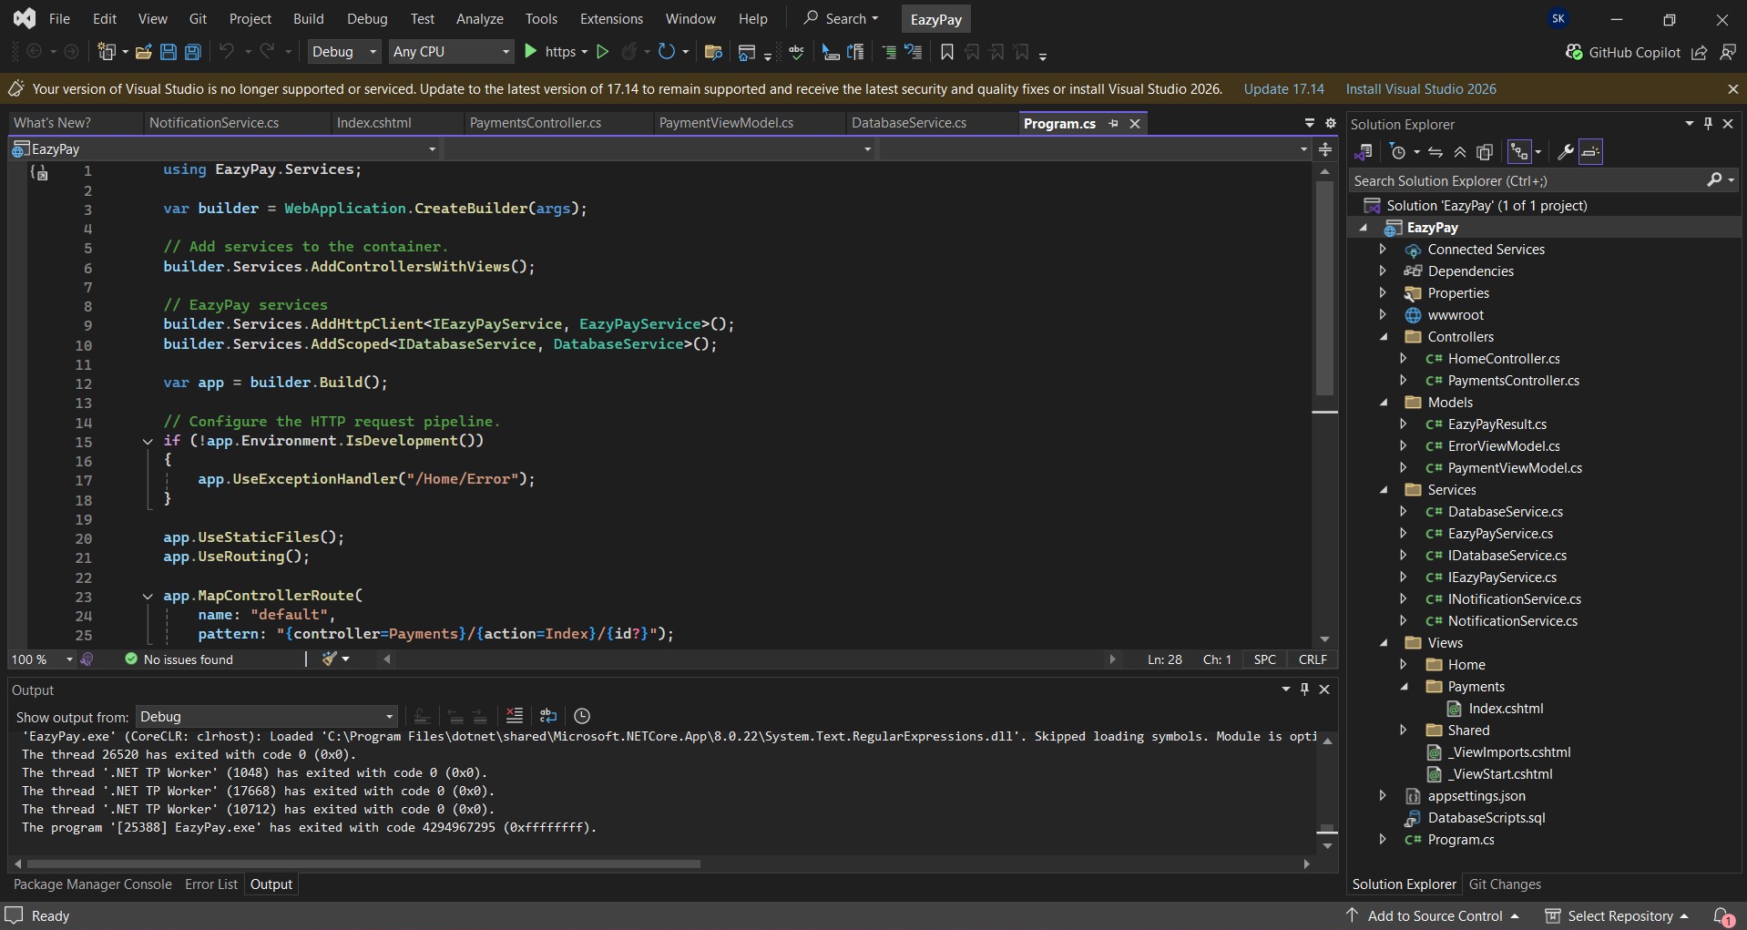Open the Build menu
This screenshot has height=930, width=1747.
pos(308,18)
